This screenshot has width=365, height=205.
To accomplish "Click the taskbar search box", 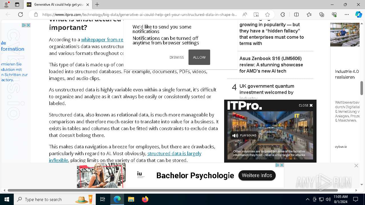I will [55, 199].
